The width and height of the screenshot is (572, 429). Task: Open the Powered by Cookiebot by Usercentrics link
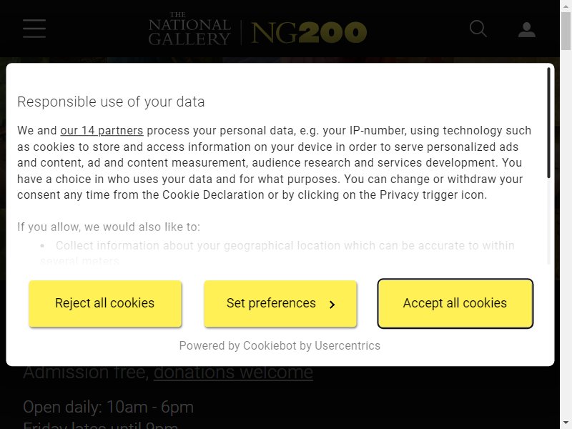[x=280, y=345]
